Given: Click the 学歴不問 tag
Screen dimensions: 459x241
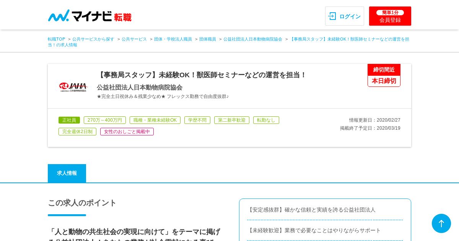Looking at the screenshot, I should click(197, 120).
